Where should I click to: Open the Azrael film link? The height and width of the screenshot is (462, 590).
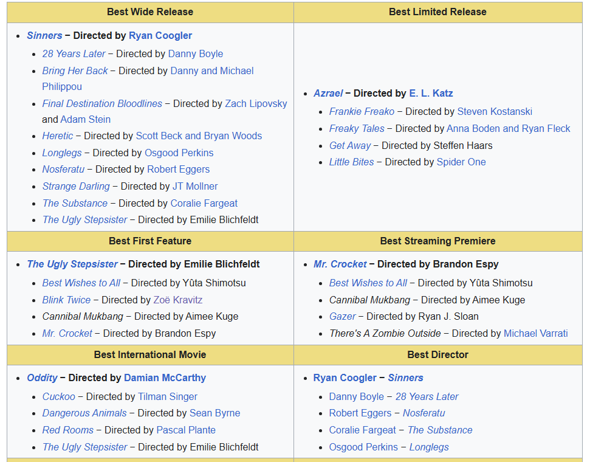(x=328, y=94)
